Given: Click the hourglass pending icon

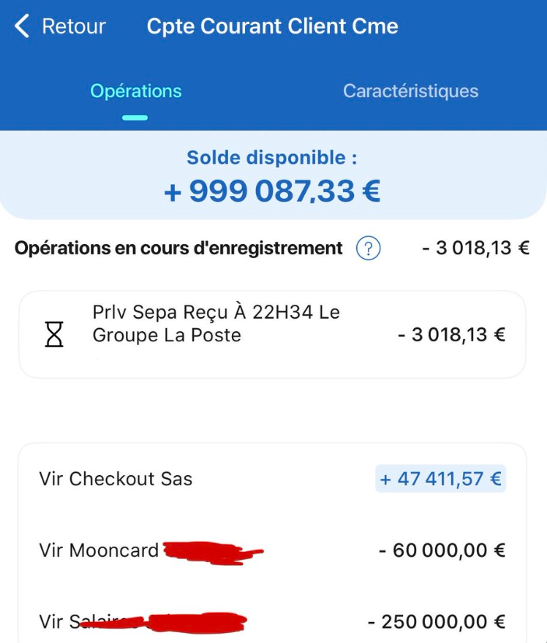Looking at the screenshot, I should (55, 335).
